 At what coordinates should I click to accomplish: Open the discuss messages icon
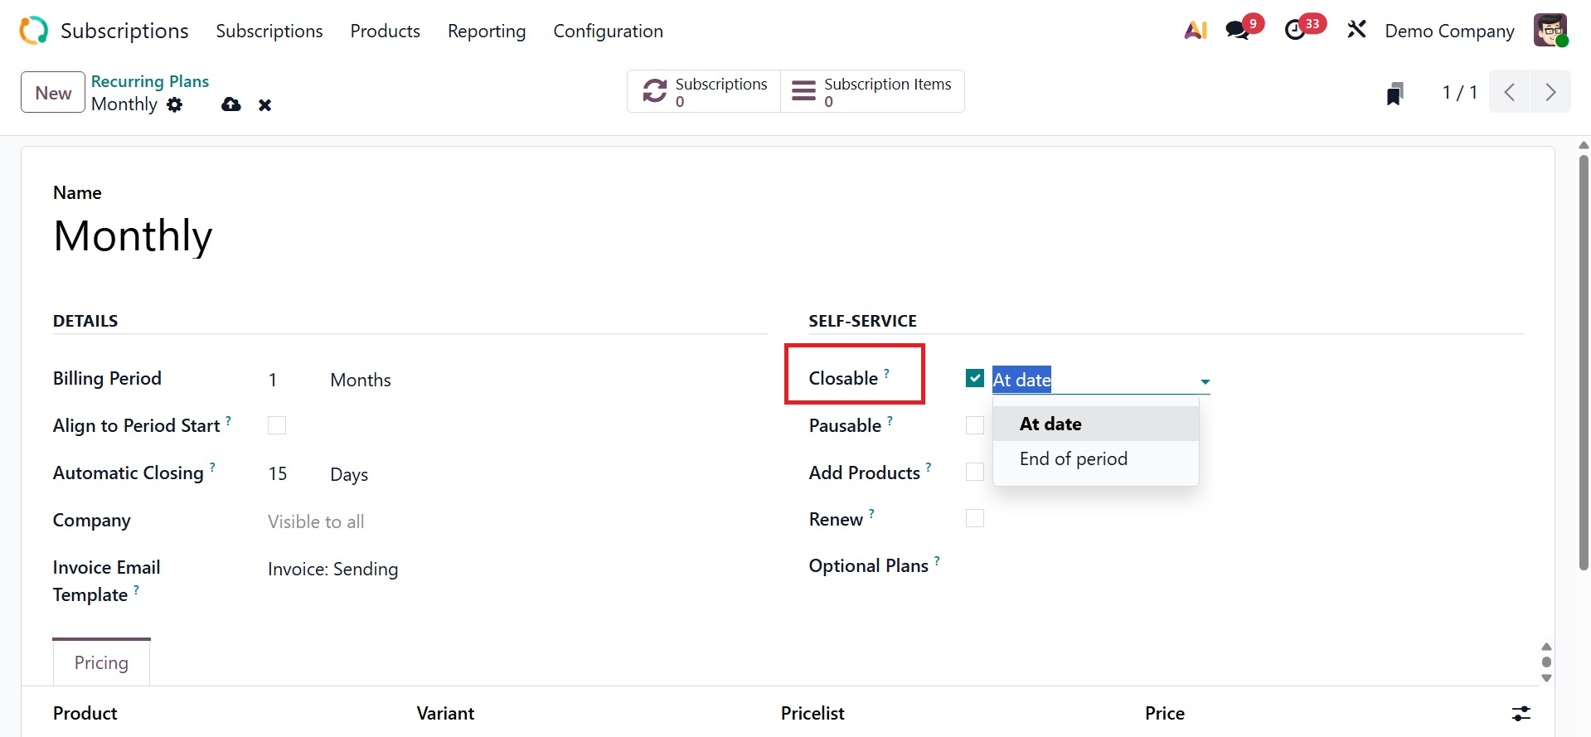click(x=1238, y=31)
